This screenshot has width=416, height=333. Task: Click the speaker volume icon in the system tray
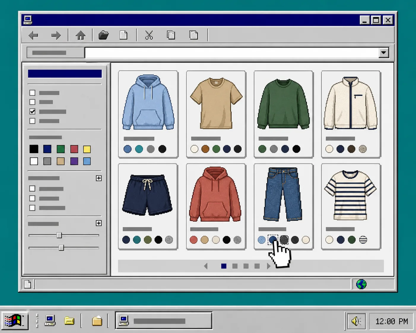(x=356, y=321)
